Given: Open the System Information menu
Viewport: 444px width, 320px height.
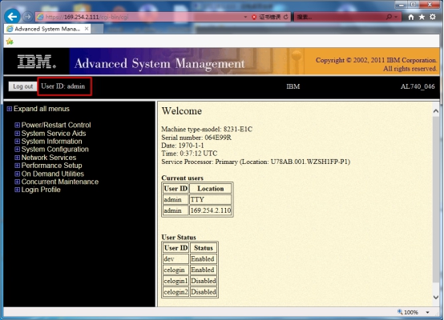Looking at the screenshot, I should 51,141.
